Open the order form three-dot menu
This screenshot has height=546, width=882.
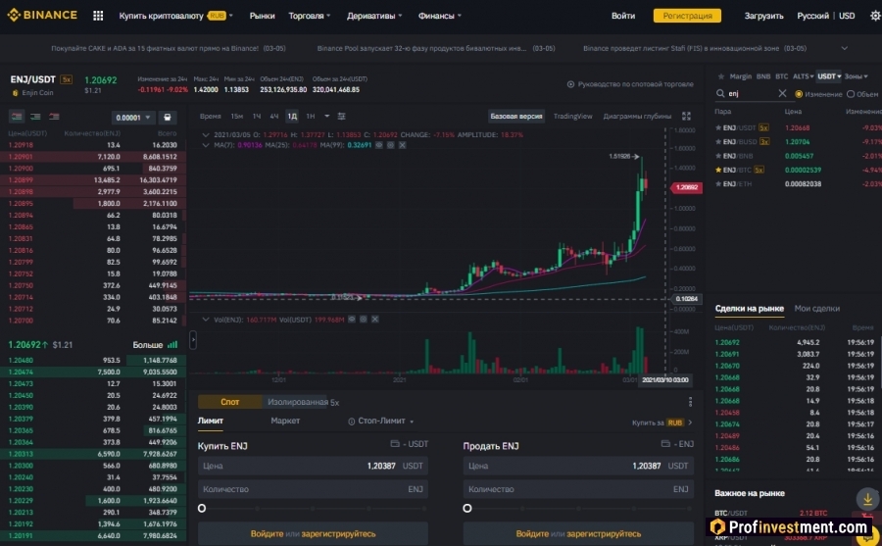point(690,402)
